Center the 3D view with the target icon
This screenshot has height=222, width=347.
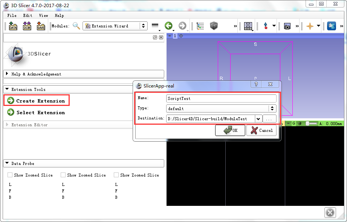click(x=181, y=36)
